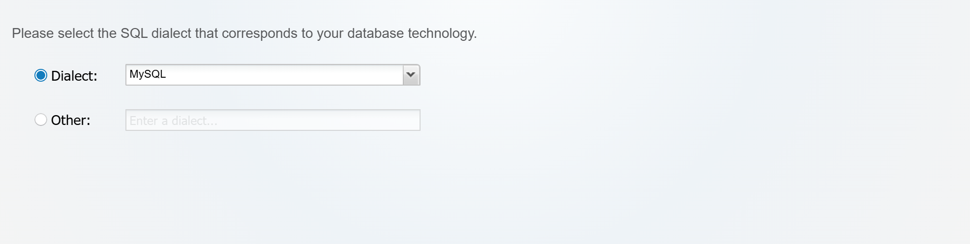Select the Dialect radio button
This screenshot has height=244, width=970.
coord(41,75)
